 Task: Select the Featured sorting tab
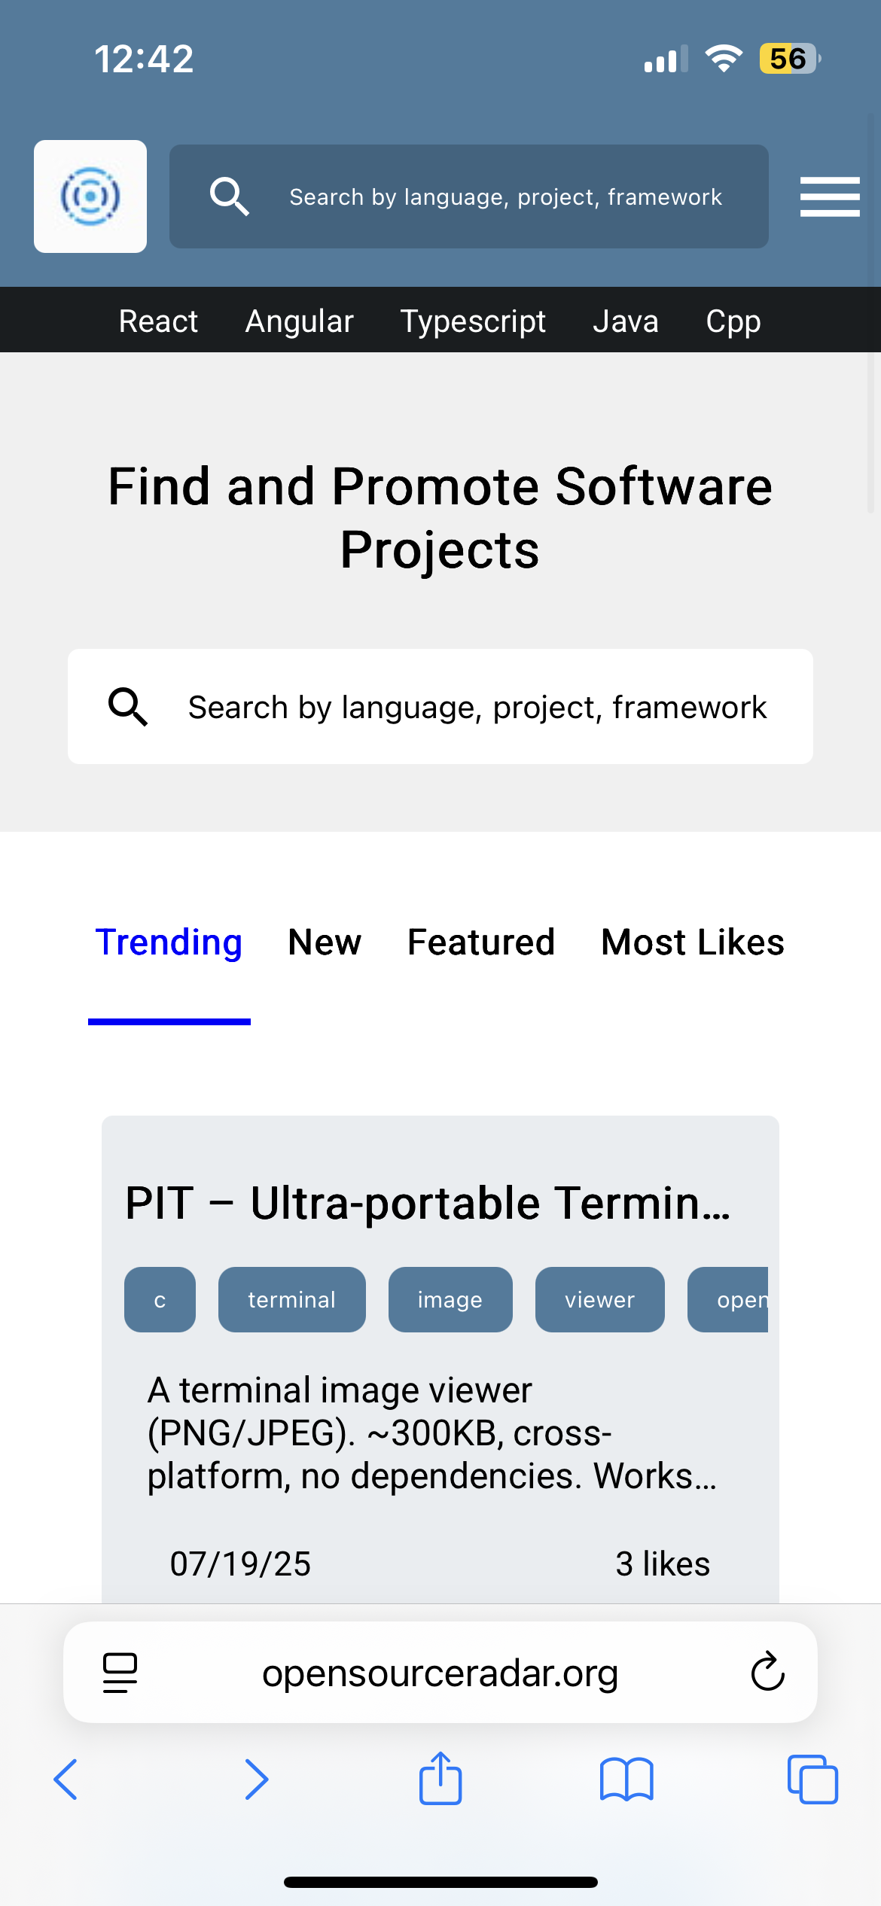(480, 942)
